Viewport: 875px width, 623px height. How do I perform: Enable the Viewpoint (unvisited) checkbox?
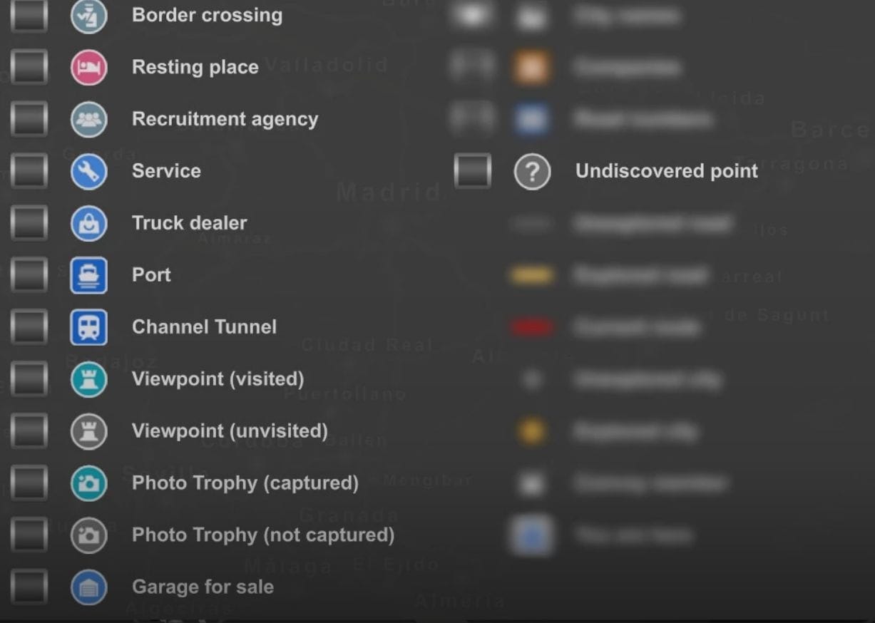pyautogui.click(x=29, y=431)
